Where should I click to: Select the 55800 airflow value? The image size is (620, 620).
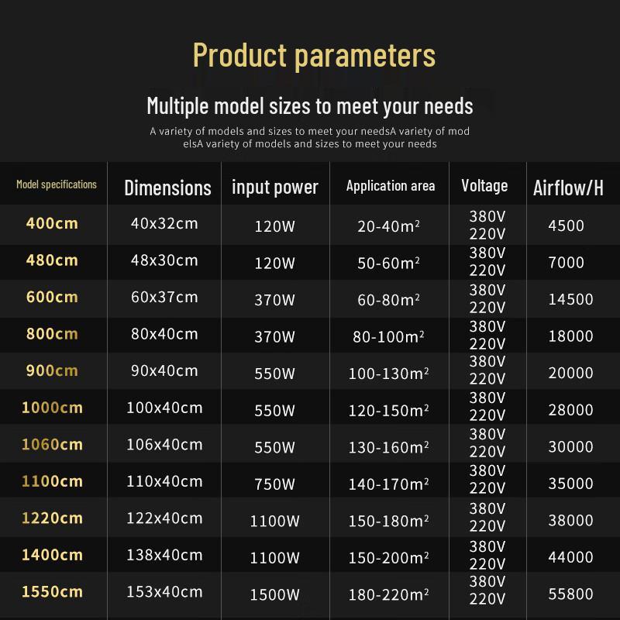click(x=570, y=594)
